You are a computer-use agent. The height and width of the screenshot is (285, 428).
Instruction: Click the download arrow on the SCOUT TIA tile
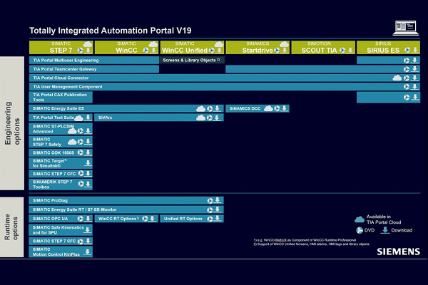point(350,50)
